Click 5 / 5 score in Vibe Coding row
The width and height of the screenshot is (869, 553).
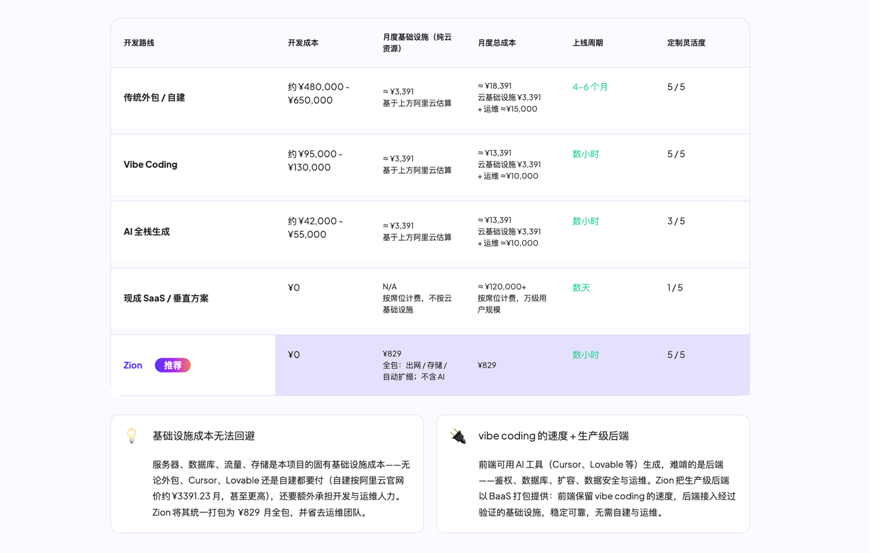tap(676, 154)
